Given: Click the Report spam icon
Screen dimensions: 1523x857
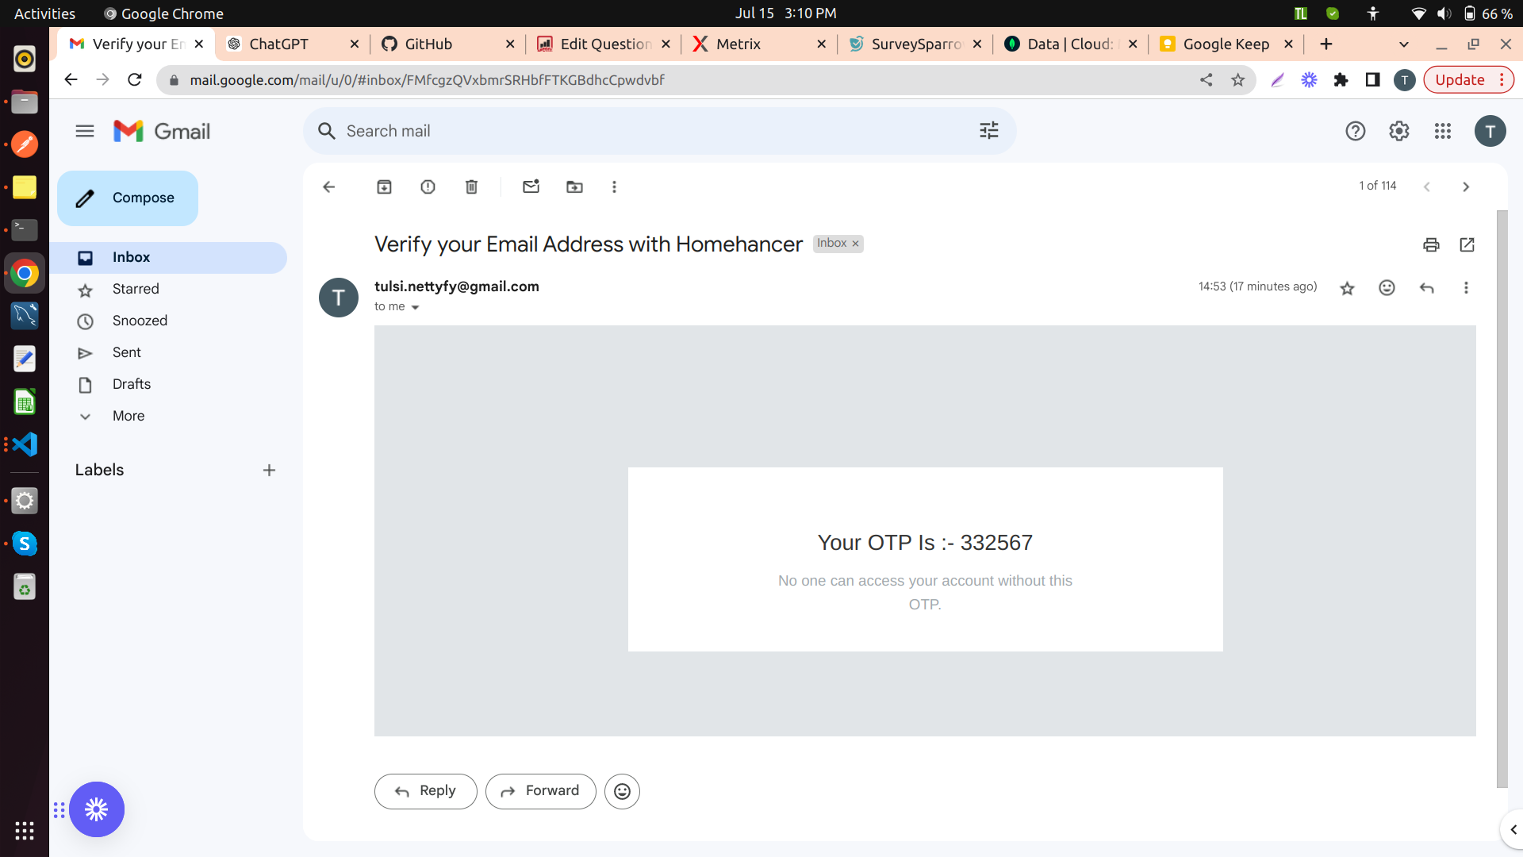Looking at the screenshot, I should [x=428, y=187].
